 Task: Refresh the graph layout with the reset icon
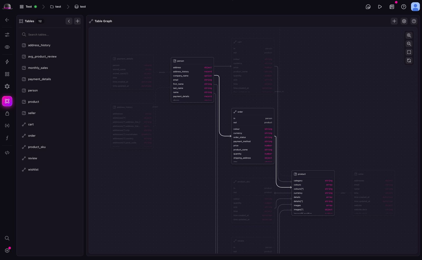coord(409,61)
